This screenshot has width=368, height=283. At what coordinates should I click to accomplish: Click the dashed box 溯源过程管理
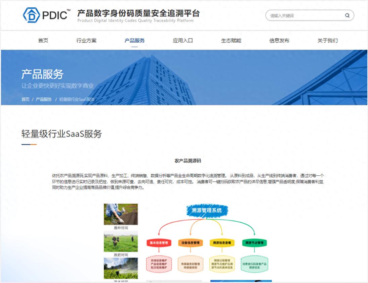222,264
